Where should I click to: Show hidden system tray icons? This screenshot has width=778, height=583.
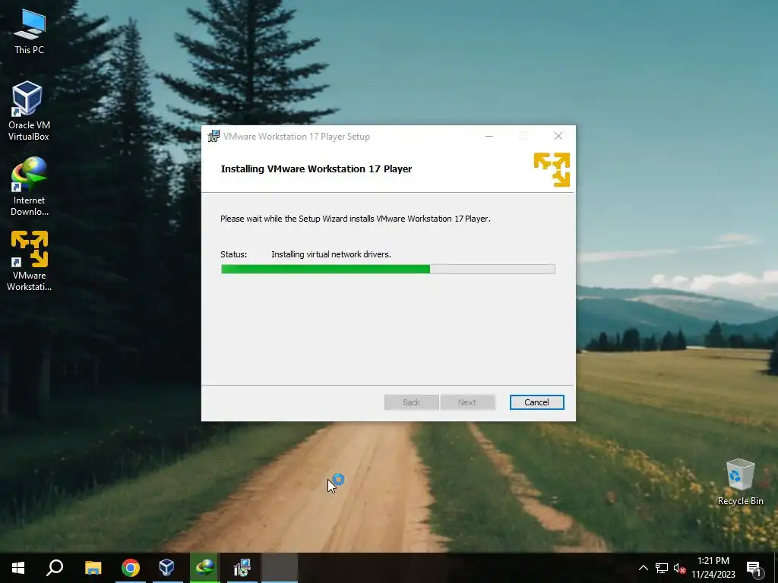(643, 568)
